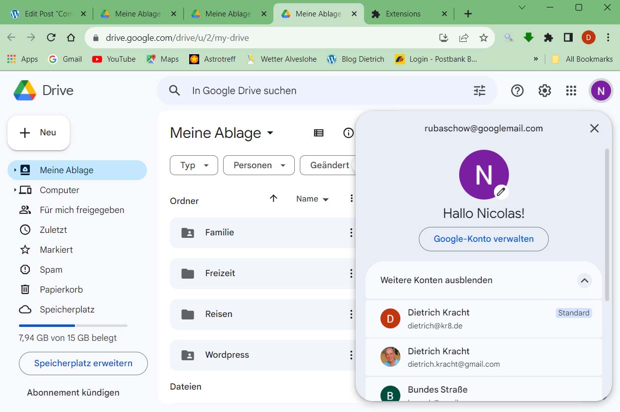Open more options for Familie folder
This screenshot has height=412, width=620.
click(x=351, y=233)
